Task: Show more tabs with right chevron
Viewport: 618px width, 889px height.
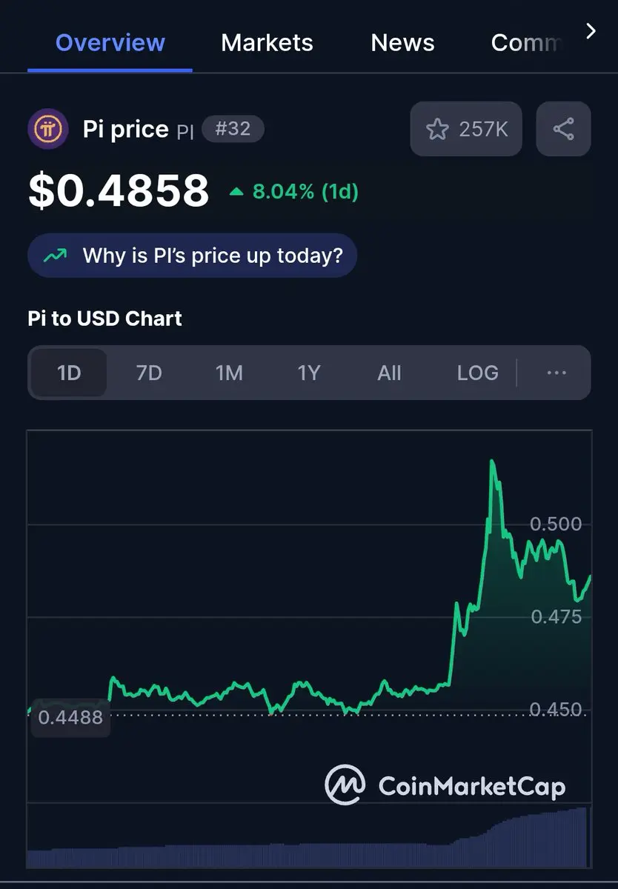Action: (x=591, y=31)
